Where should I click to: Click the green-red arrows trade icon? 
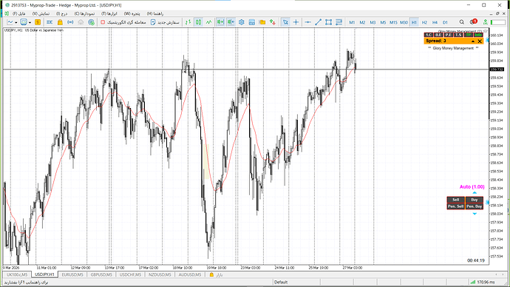(273, 22)
